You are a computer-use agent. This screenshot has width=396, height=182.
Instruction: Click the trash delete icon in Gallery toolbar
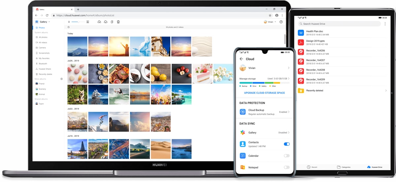118,22
